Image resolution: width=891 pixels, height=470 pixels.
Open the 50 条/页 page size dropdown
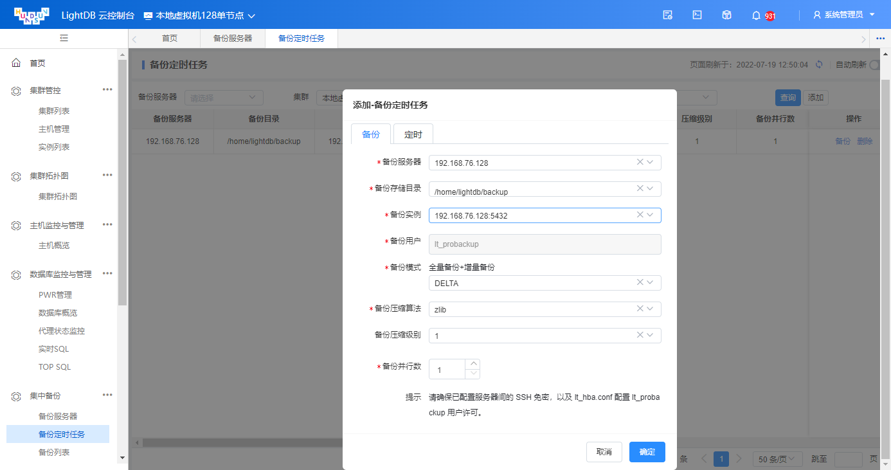coord(778,459)
